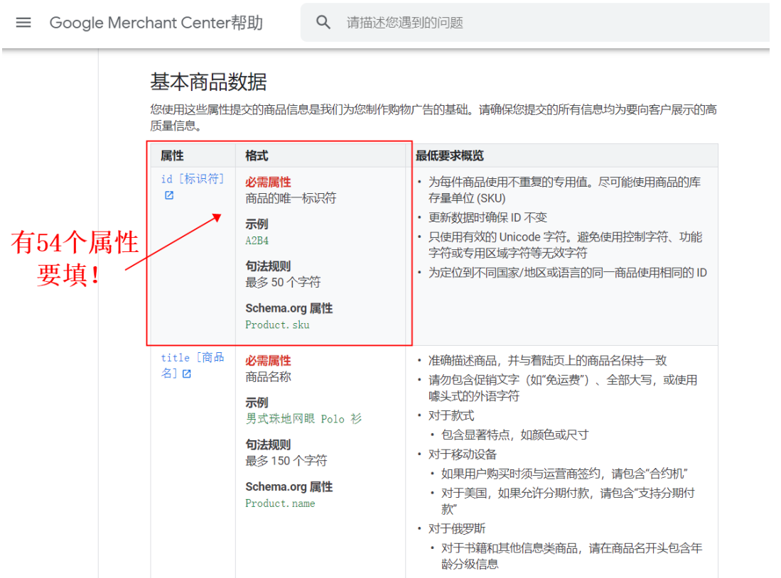The image size is (781, 578).
Task: Open the title [商品名] attribute link
Action: [x=192, y=358]
